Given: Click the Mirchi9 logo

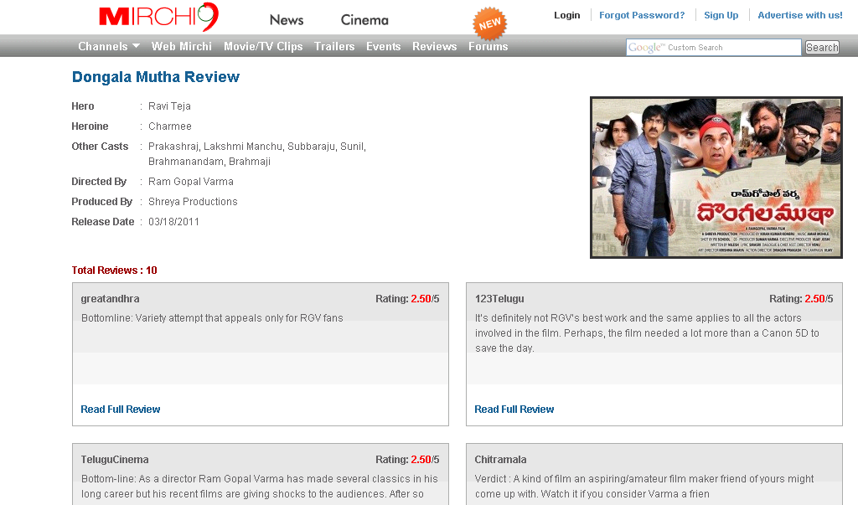Looking at the screenshot, I should pos(158,17).
